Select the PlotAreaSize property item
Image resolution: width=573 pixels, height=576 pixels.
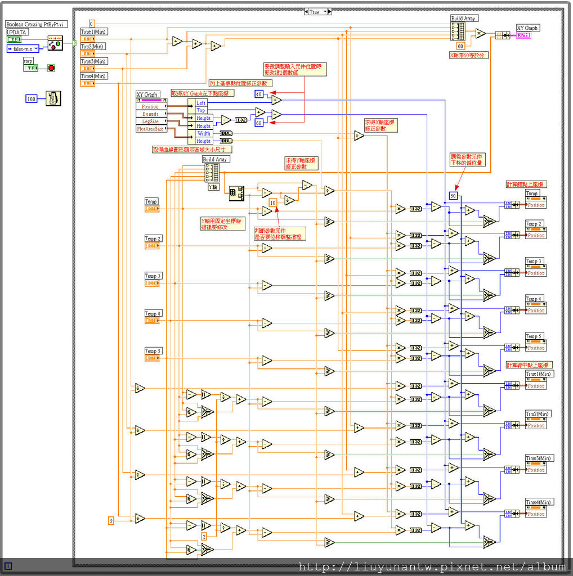coord(152,129)
